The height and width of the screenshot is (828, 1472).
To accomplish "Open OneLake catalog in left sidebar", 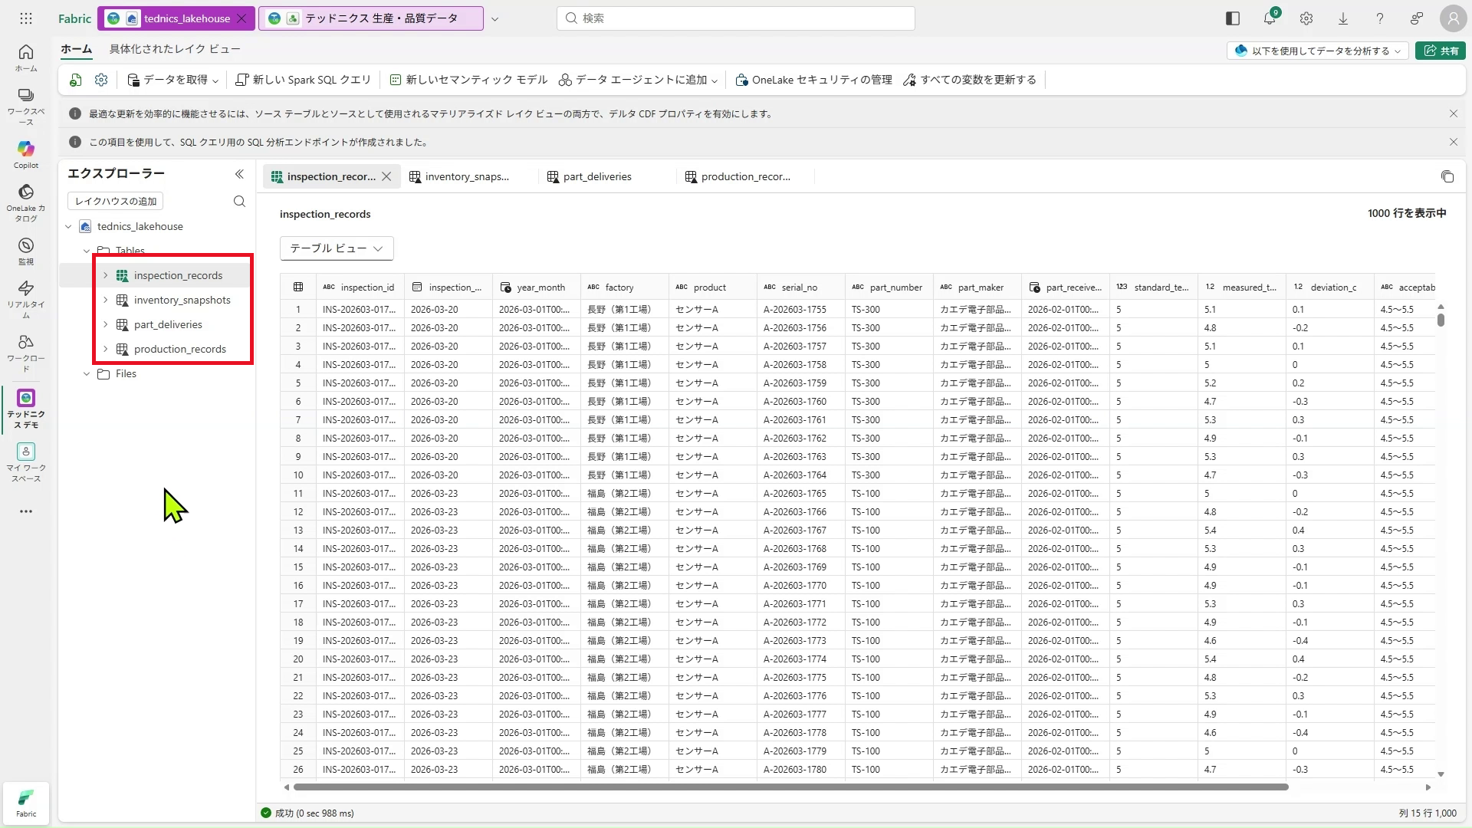I will point(26,202).
